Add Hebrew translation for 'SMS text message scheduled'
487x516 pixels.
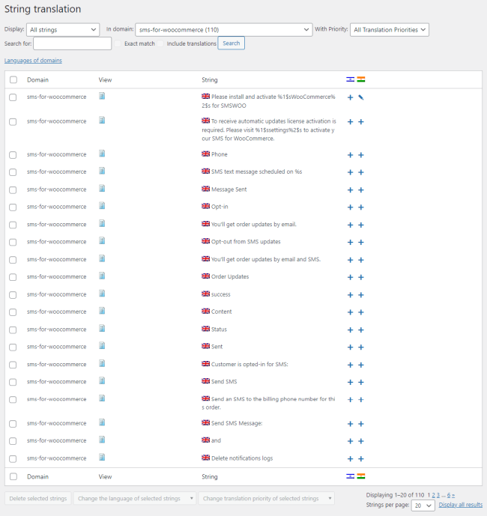pyautogui.click(x=351, y=172)
